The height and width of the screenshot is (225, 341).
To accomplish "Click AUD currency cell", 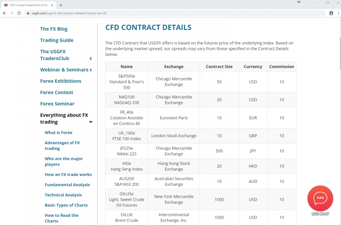I will pyautogui.click(x=253, y=182).
